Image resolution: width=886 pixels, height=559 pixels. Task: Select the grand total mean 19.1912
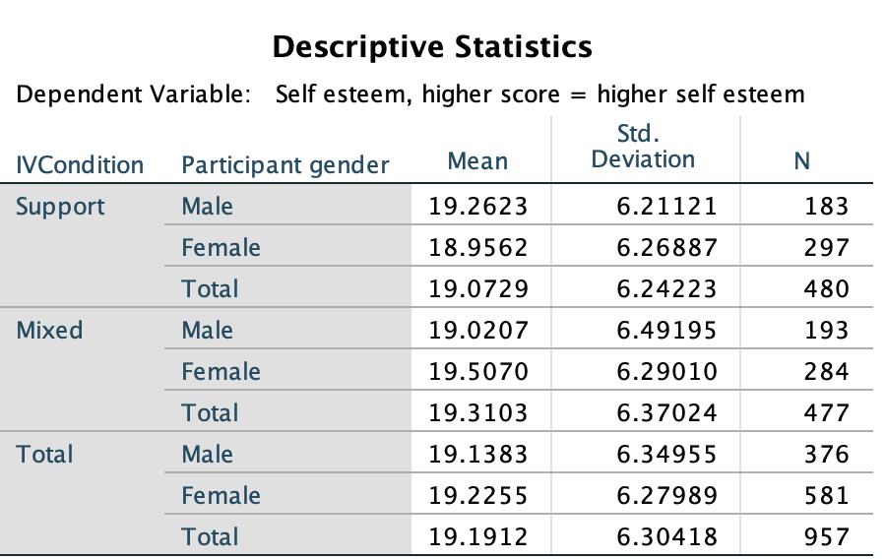coord(478,536)
